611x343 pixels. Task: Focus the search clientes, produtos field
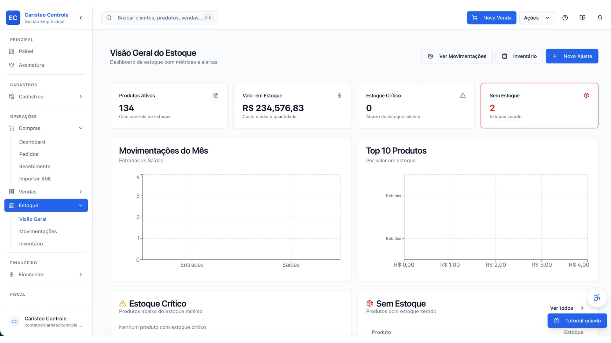coord(159,18)
